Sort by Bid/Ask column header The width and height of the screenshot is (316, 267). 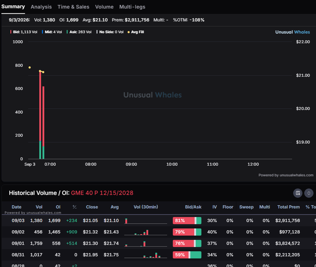click(193, 207)
